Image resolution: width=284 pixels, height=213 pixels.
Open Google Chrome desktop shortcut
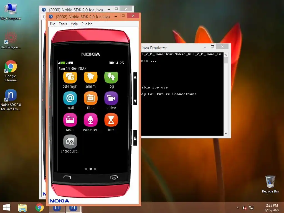(x=11, y=71)
